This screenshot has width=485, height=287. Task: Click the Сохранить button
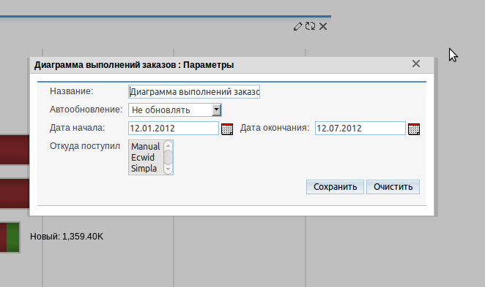point(335,187)
